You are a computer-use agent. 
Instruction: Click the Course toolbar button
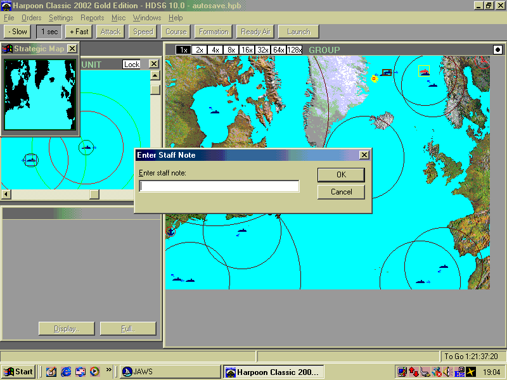[x=176, y=32]
